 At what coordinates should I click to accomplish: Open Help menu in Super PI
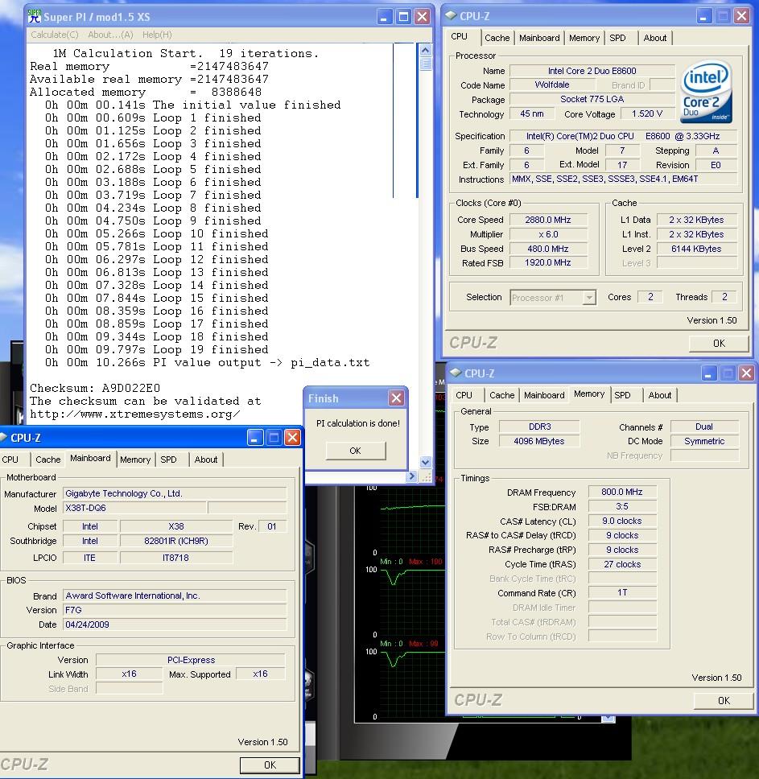click(x=157, y=35)
